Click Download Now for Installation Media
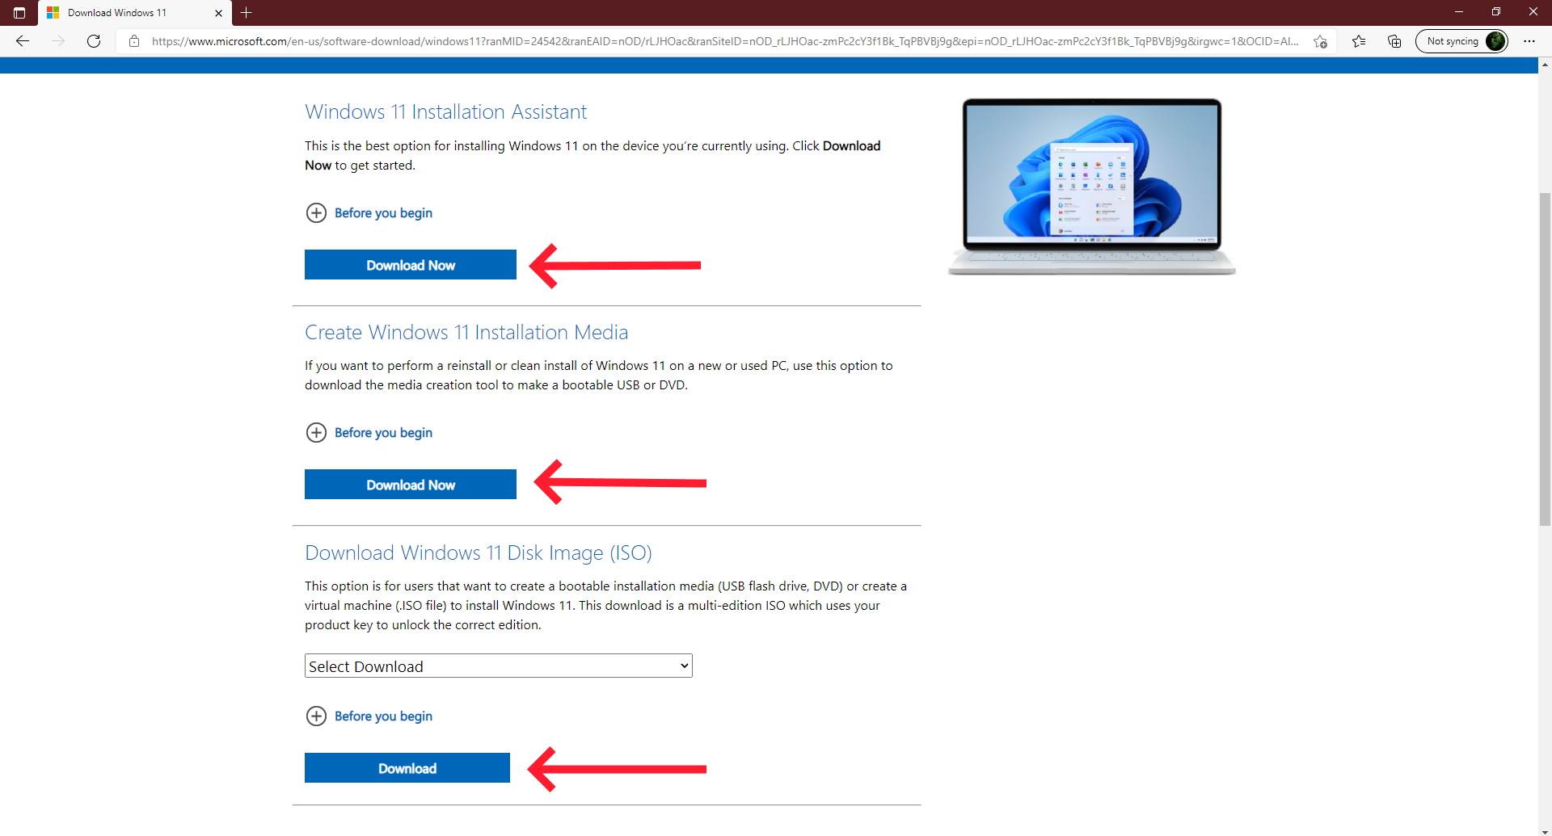1552x836 pixels. tap(410, 484)
